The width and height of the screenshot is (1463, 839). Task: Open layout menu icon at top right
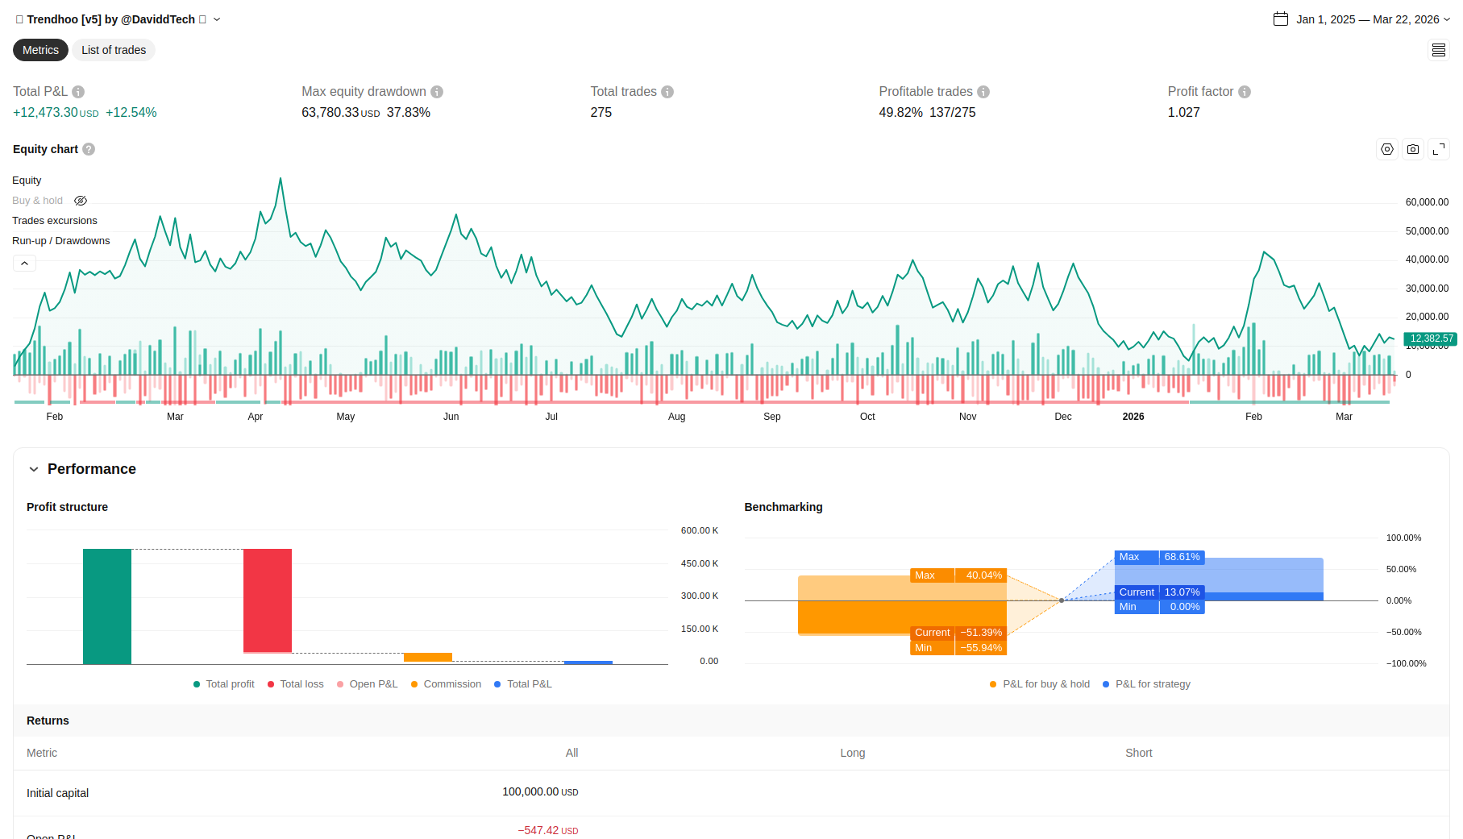pos(1439,50)
